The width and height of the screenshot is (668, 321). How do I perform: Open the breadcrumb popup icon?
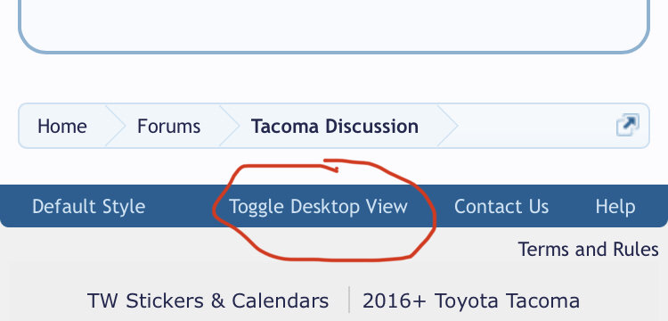[x=628, y=125]
